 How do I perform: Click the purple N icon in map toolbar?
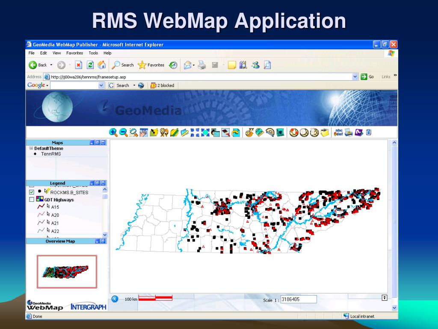359,132
